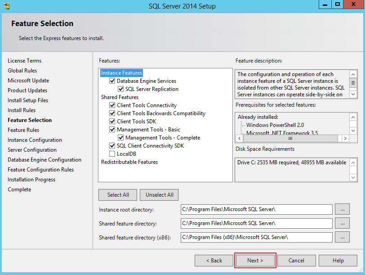Click the feature description scrollbar thumb

353,83
